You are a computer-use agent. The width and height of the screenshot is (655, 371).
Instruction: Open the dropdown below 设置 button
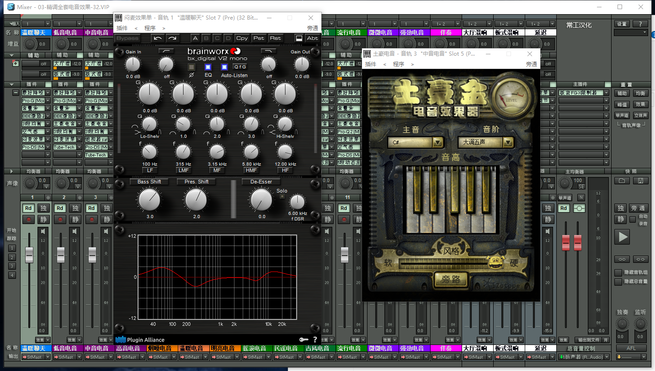[631, 32]
